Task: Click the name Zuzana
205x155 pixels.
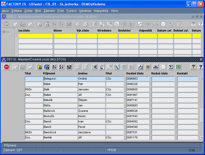Action: tap(91, 111)
